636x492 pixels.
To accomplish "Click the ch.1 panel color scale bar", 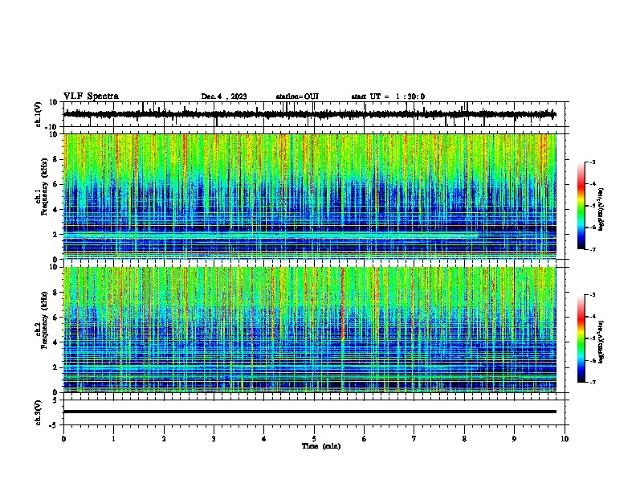I will point(581,206).
